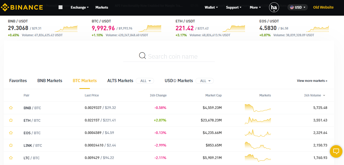Screen dimensions: 344x165
Task: Favorite the BNB/BTC pair via its star
Action: point(11,108)
